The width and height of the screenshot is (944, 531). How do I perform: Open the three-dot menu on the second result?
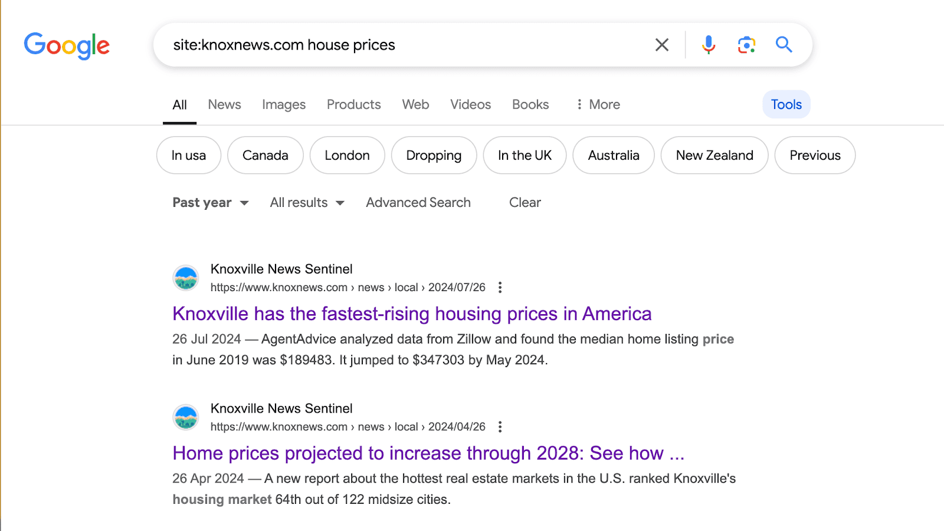[x=500, y=426]
